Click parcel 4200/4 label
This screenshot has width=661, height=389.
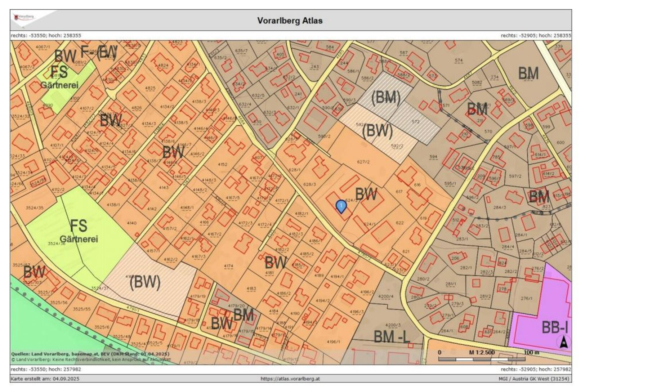coord(386,296)
